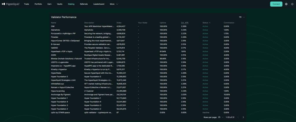The image size is (296, 122).
Task: Select the Flowdesk validator name
Action: (55, 37)
